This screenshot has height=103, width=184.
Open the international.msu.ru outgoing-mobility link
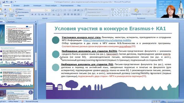(x=107, y=40)
